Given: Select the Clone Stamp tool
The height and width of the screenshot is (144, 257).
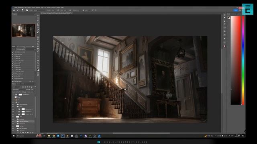Looking at the screenshot, I should coord(38,37).
